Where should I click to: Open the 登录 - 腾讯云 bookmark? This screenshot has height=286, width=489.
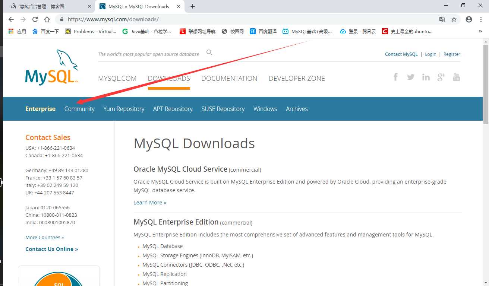(358, 31)
